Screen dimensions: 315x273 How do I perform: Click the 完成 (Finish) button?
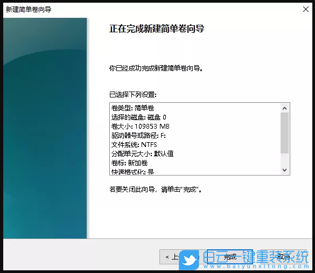click(230, 257)
